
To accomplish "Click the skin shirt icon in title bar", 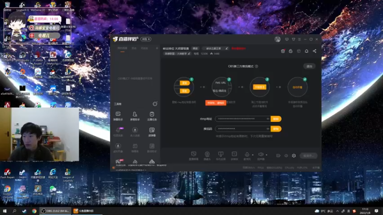I will pos(293,39).
